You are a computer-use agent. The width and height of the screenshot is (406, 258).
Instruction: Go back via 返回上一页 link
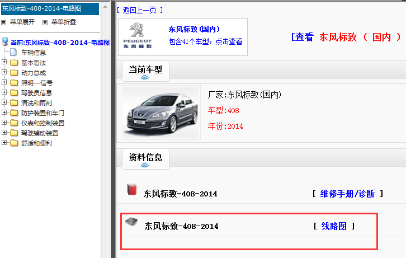(x=140, y=10)
